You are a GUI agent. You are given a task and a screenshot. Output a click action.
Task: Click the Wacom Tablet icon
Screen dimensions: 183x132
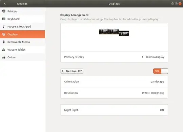click(x=4, y=50)
